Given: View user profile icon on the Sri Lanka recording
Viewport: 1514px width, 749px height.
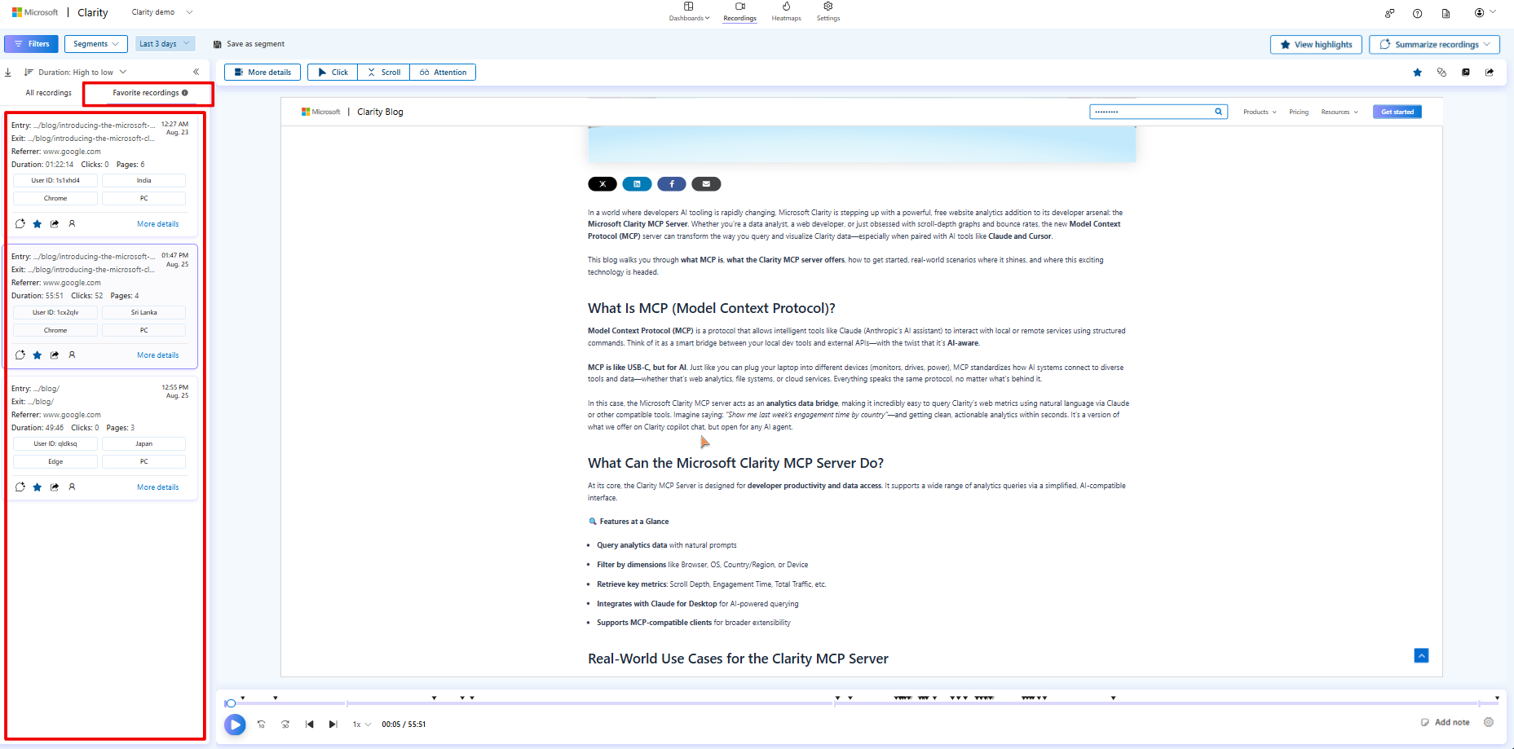Looking at the screenshot, I should tap(72, 355).
